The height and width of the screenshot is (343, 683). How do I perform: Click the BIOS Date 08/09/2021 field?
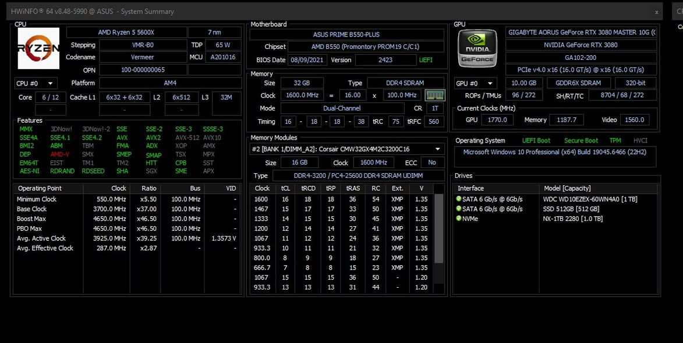click(x=307, y=60)
